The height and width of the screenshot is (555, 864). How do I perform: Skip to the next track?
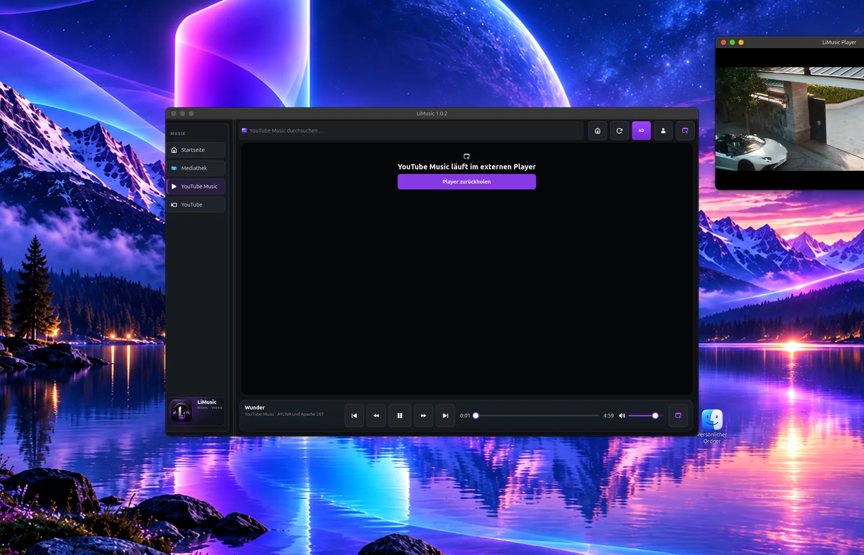(x=446, y=416)
